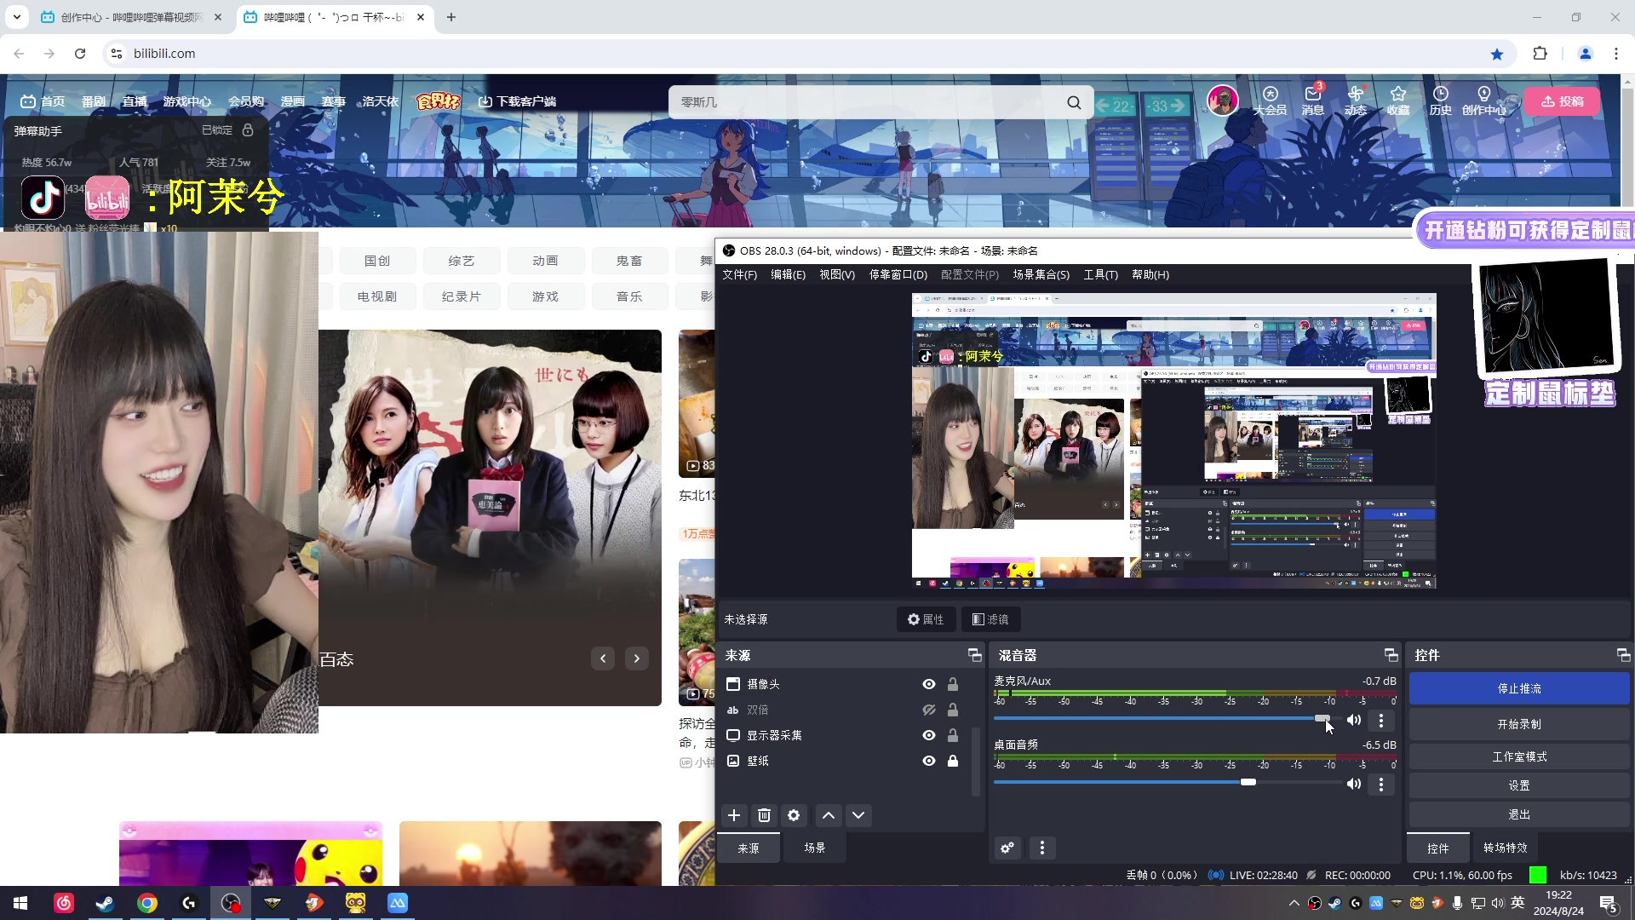Screen dimensions: 1635x920
Task: Open 属性 properties button above sources
Action: (926, 619)
